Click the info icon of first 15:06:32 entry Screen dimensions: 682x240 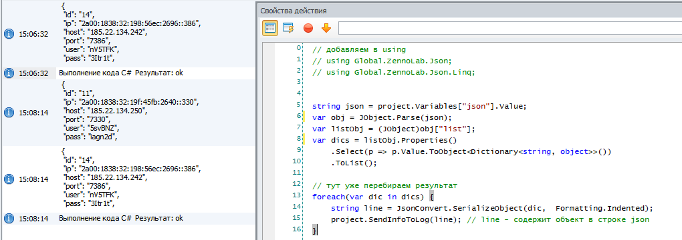(x=9, y=34)
